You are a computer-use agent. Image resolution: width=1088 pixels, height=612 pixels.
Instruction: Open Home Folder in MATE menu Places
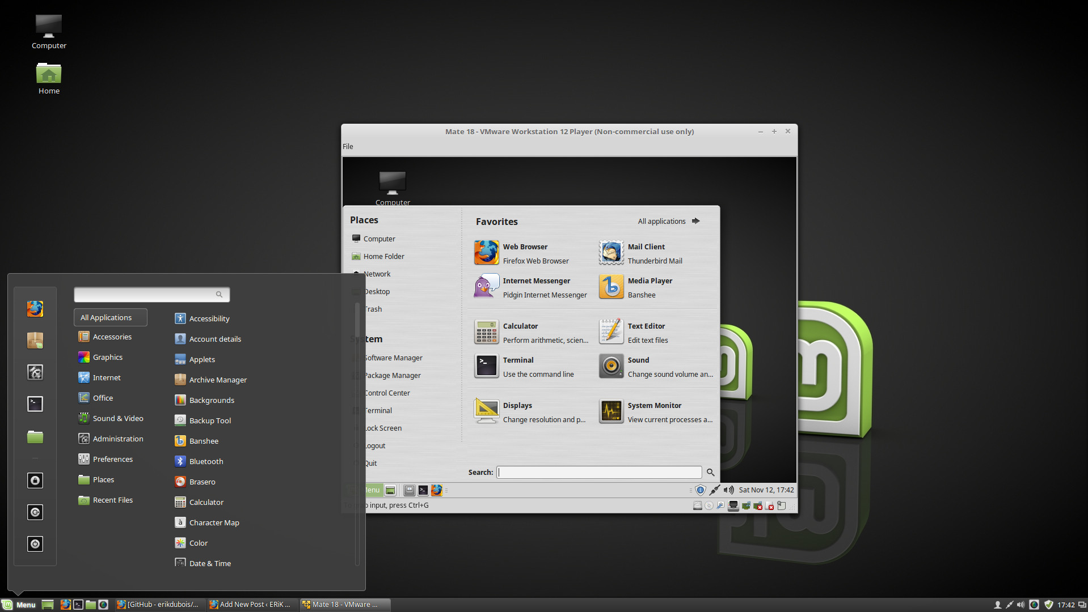[x=378, y=256]
